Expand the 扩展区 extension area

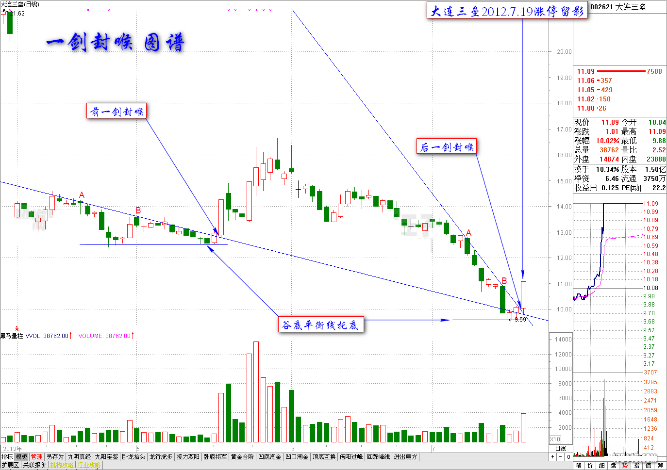10,465
